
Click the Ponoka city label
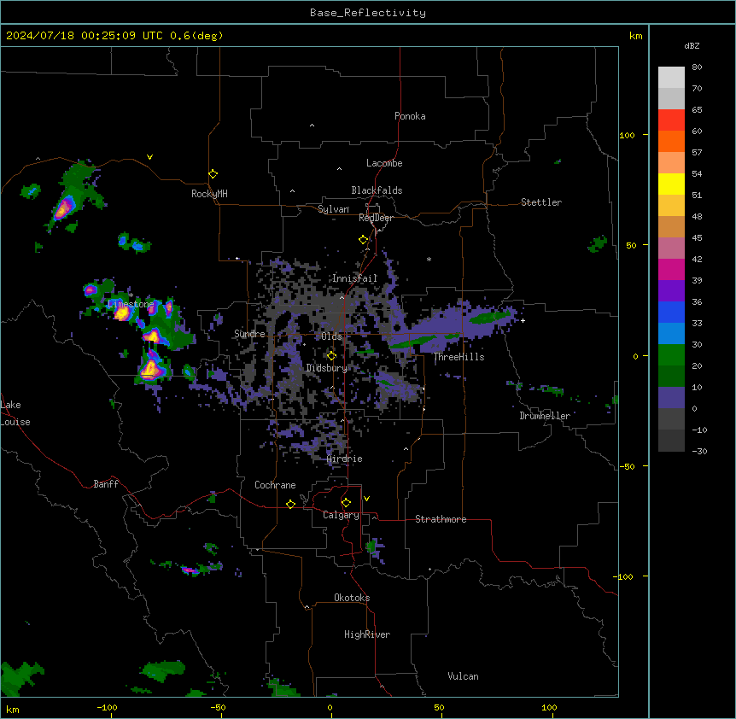[410, 116]
